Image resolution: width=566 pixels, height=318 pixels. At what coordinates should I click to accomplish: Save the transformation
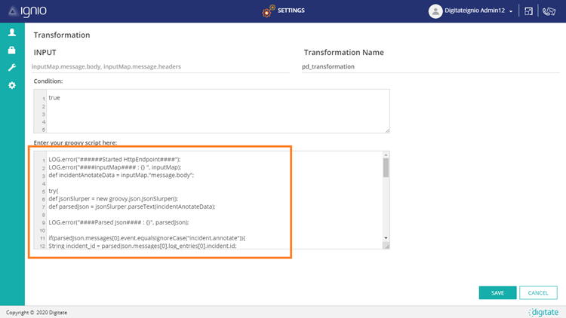497,292
